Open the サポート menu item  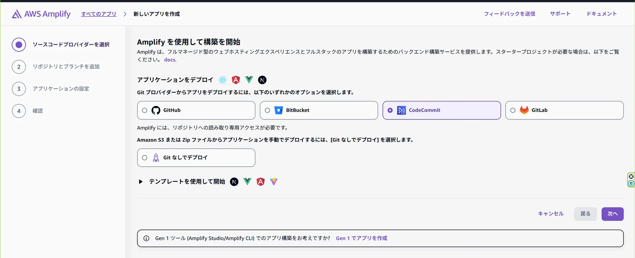click(560, 14)
